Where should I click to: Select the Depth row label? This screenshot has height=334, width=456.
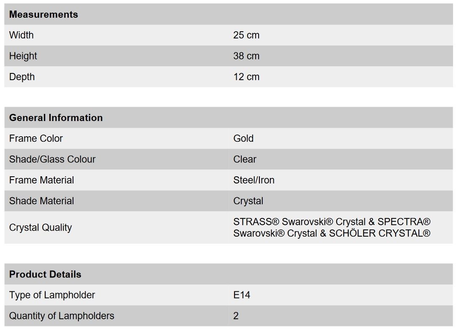click(x=22, y=77)
